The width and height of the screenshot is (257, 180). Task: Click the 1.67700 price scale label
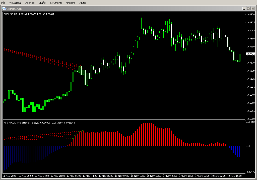pos(251,46)
